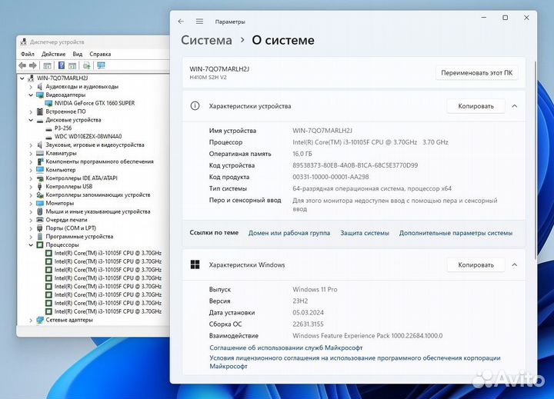554x399 pixels.
Task: Click the Settings window vertical scrollbar
Action: point(536,161)
